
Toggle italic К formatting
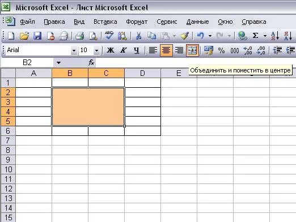(124, 50)
